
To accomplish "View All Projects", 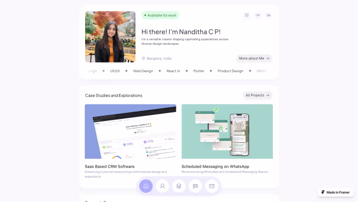I will 257,95.
